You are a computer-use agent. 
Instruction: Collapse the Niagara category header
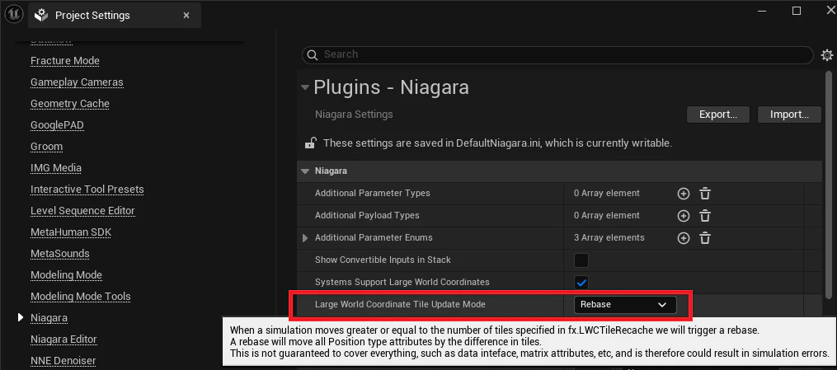pyautogui.click(x=305, y=171)
